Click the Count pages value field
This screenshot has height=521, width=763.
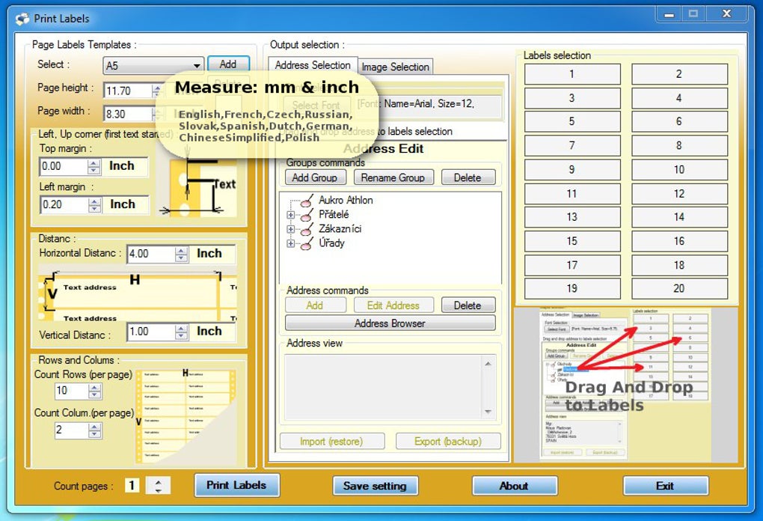point(132,486)
